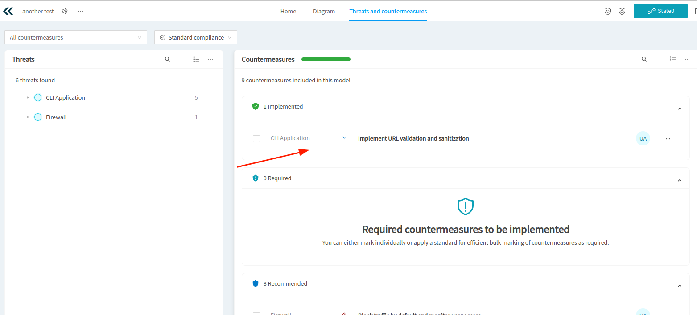Screen dimensions: 697x315
Task: Click the 1 count on Firewall row
Action: [x=196, y=117]
